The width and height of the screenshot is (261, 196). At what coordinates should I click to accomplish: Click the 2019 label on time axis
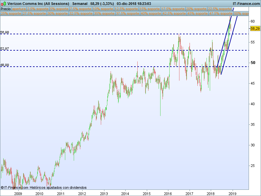point(232,193)
